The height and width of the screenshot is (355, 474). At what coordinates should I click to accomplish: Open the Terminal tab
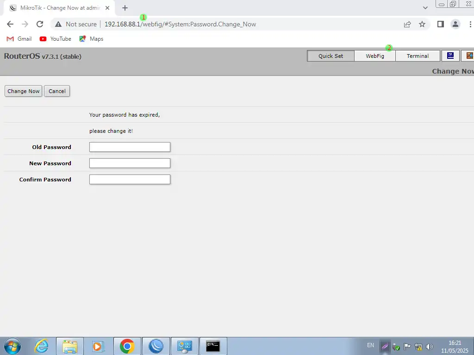[x=418, y=56]
